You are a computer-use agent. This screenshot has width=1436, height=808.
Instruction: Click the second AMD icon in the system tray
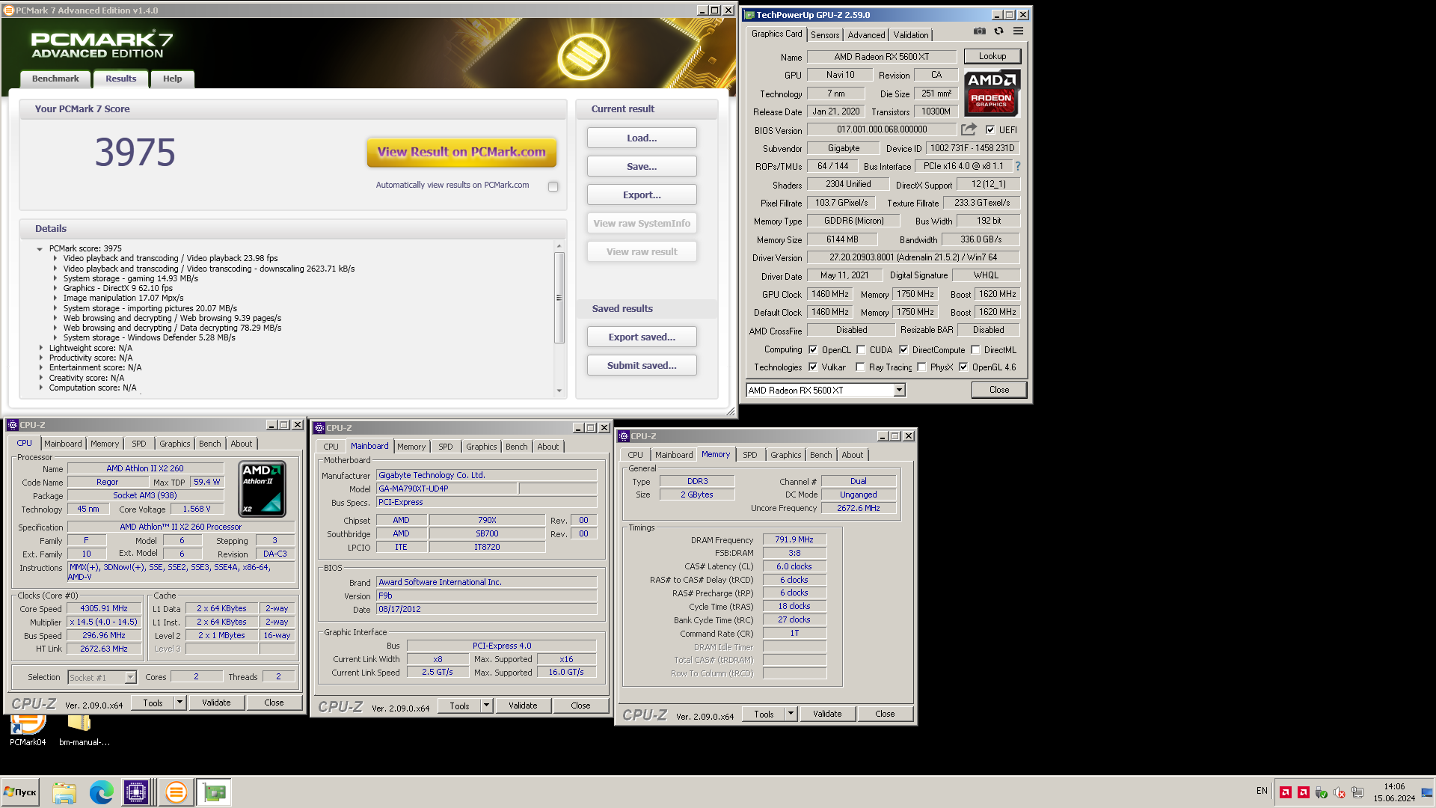point(1304,792)
